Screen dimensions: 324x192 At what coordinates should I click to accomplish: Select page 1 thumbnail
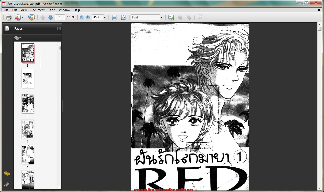click(x=28, y=53)
